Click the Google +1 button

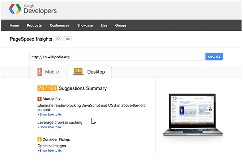point(59,39)
